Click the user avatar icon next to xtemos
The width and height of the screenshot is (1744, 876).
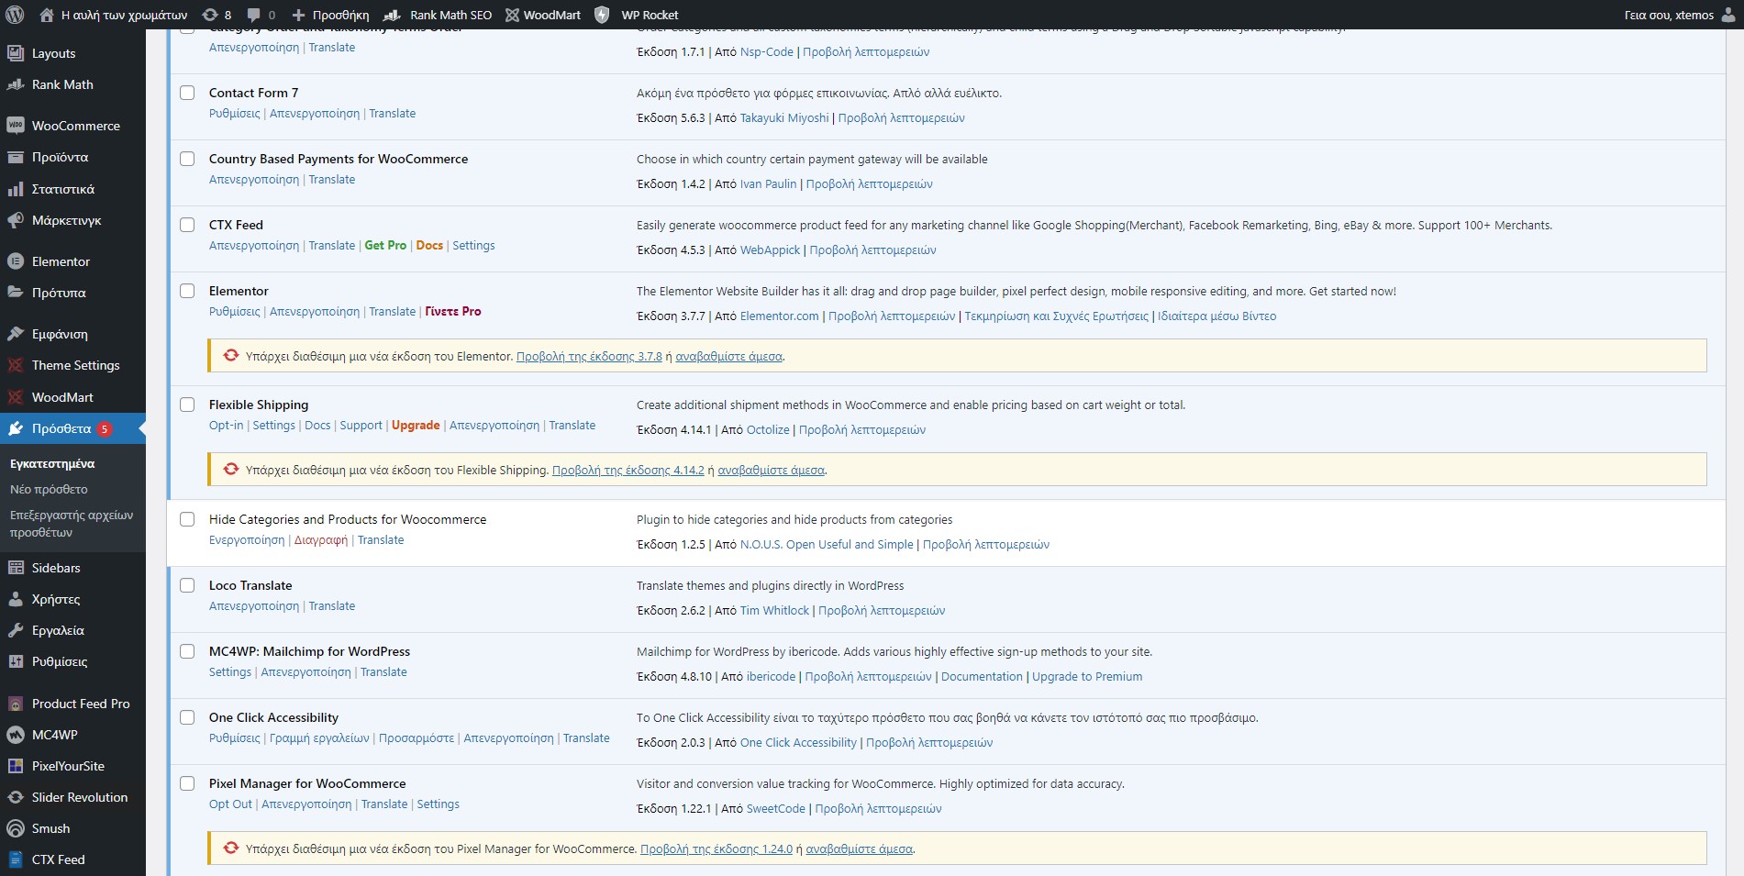pos(1728,15)
